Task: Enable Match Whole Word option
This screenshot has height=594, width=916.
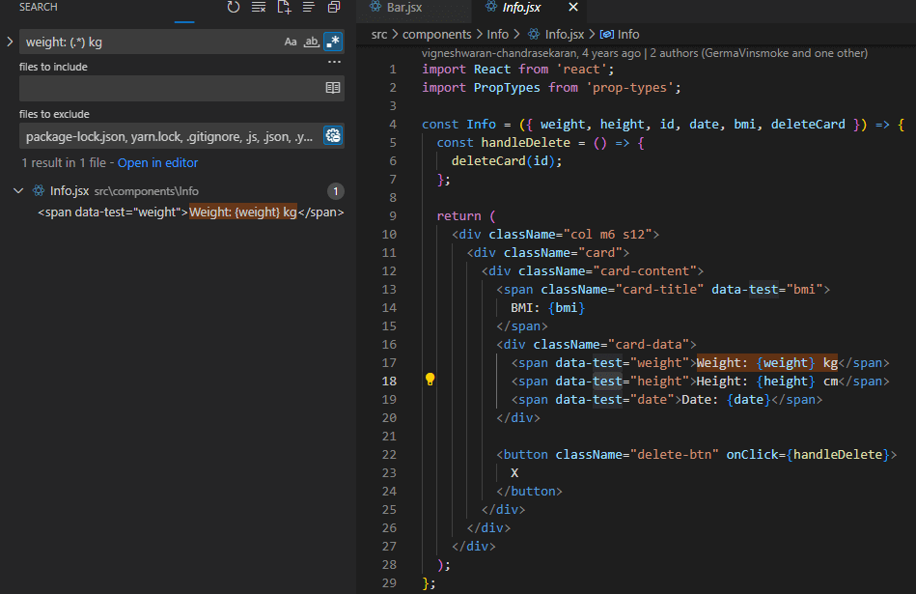Action: 311,42
